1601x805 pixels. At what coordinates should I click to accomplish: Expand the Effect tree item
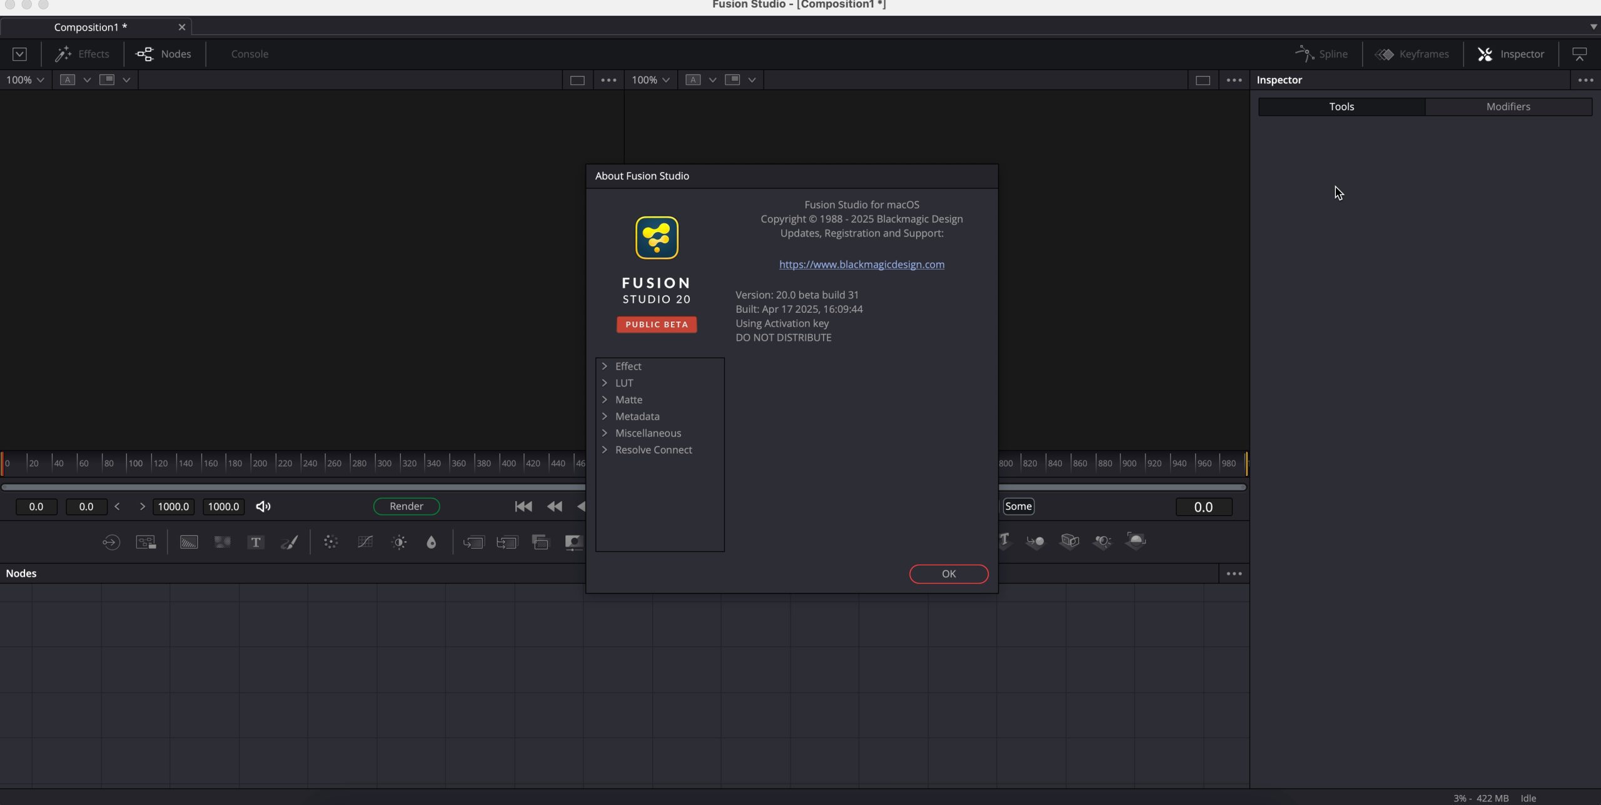pyautogui.click(x=605, y=366)
